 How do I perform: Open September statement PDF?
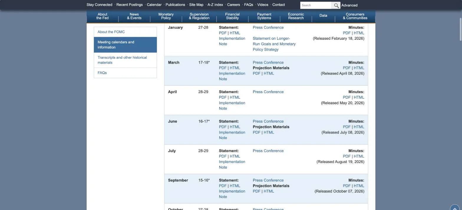[x=223, y=186]
